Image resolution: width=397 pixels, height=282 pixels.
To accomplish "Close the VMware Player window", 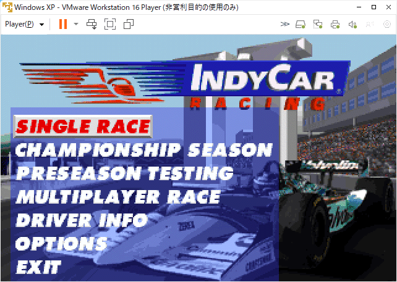I will click(388, 7).
